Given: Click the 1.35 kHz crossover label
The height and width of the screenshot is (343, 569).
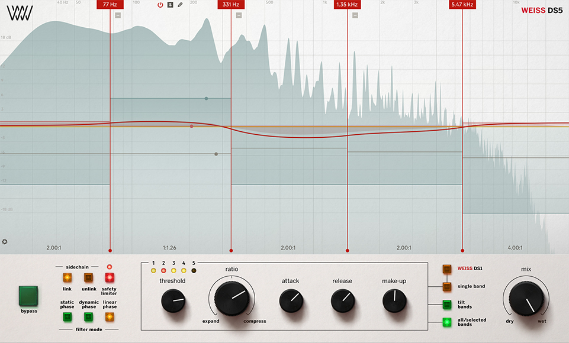Looking at the screenshot, I should pyautogui.click(x=348, y=4).
